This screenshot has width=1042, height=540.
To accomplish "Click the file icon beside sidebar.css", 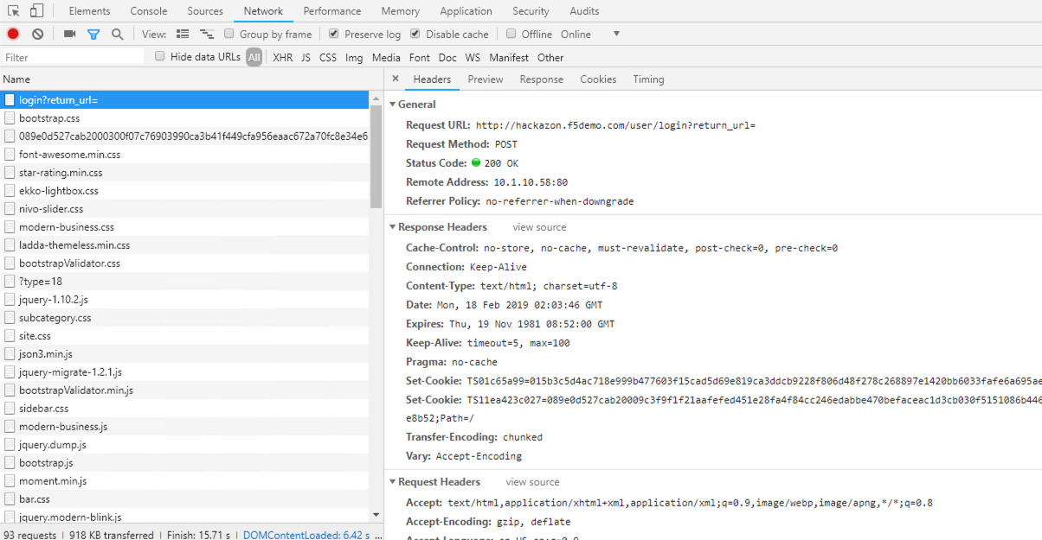I will pyautogui.click(x=10, y=409).
